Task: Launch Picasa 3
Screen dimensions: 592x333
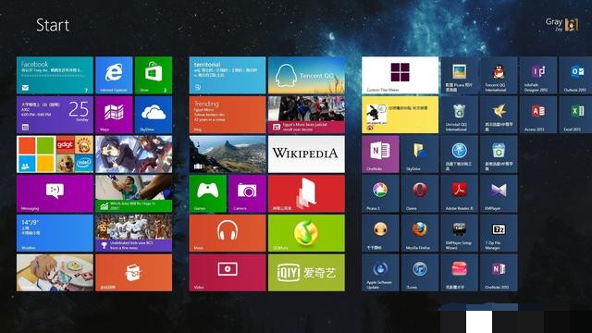Action: coord(380,193)
